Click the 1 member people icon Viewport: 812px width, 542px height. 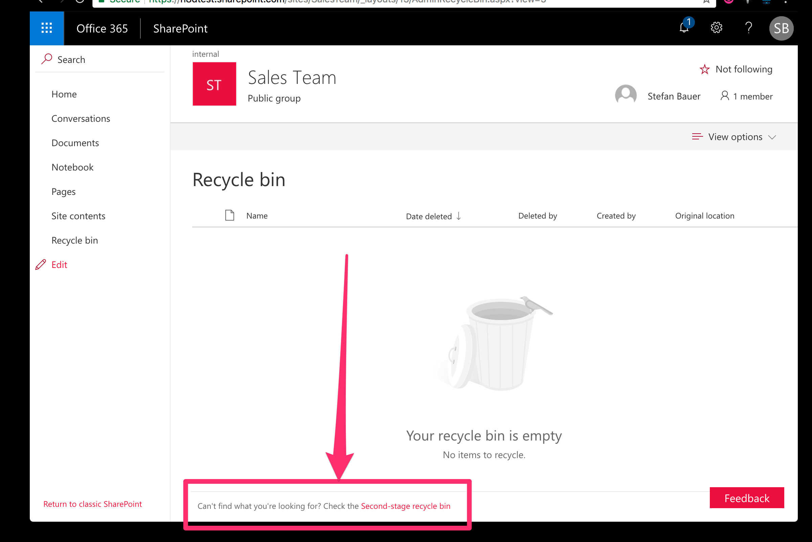click(x=725, y=96)
